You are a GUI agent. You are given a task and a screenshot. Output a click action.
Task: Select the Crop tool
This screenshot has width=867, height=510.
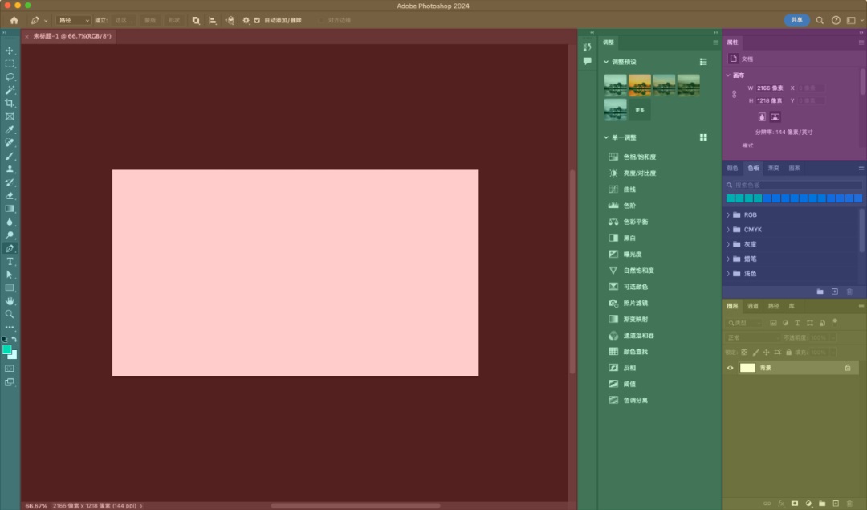coord(10,104)
